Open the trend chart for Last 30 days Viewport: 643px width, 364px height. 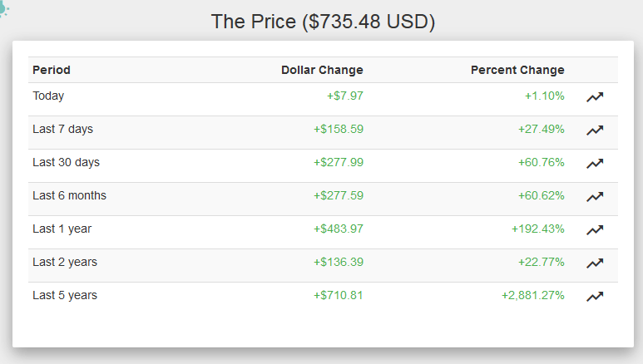click(595, 163)
